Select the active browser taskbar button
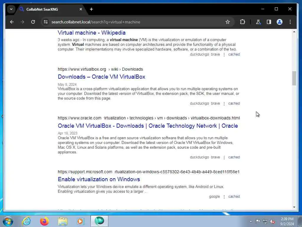The width and height of the screenshot is (302, 227). 99,221
